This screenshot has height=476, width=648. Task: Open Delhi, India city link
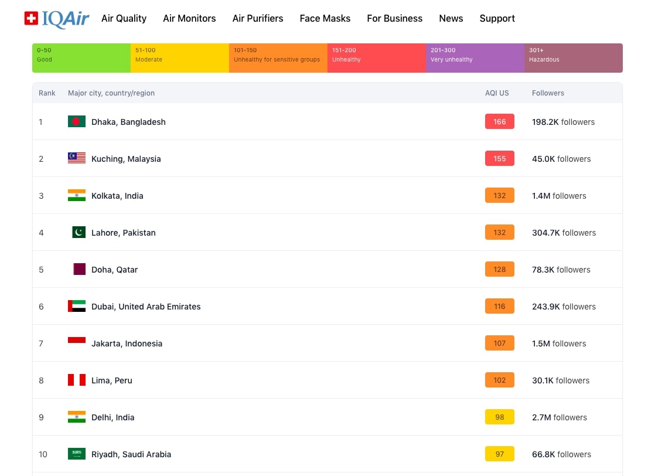tap(113, 417)
